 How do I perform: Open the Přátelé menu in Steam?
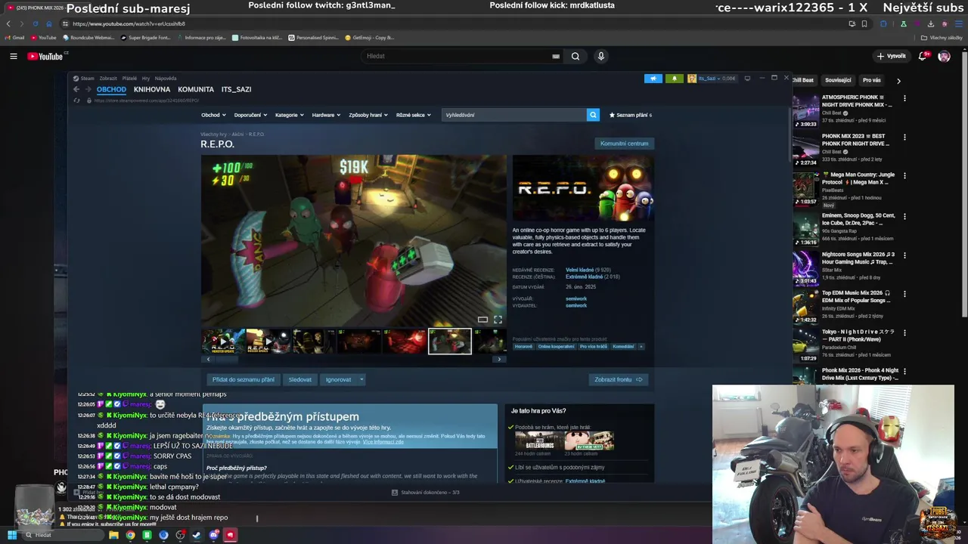(129, 78)
